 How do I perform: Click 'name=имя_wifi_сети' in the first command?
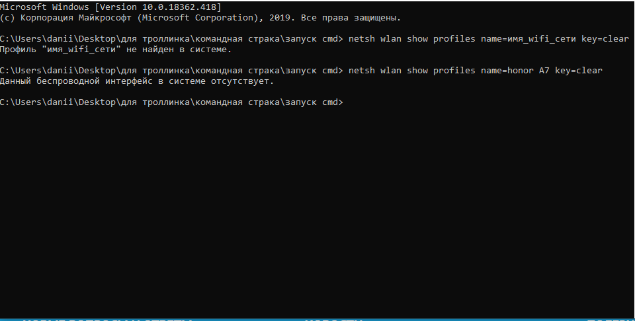pos(528,39)
